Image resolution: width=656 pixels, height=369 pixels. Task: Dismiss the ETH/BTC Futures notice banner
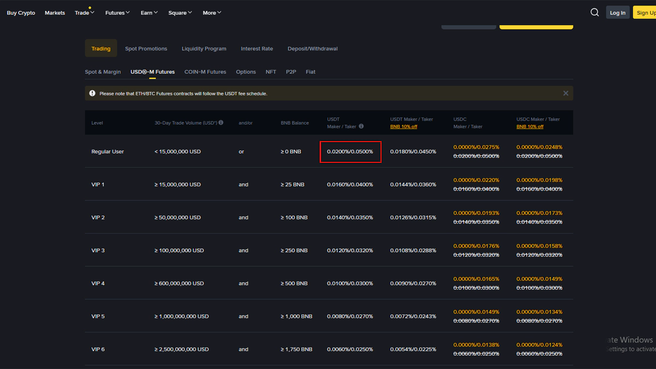click(x=566, y=93)
